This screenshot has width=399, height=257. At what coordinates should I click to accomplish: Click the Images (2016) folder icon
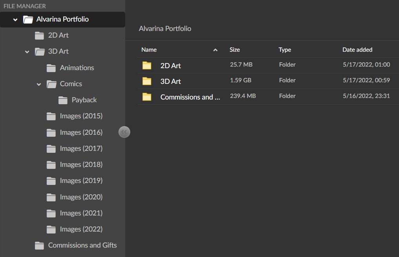coord(51,133)
